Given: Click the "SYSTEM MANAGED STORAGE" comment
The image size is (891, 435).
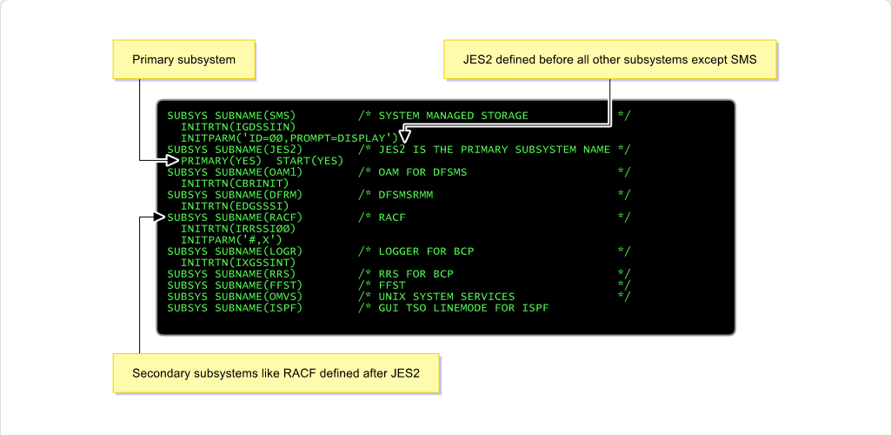Looking at the screenshot, I should (453, 116).
